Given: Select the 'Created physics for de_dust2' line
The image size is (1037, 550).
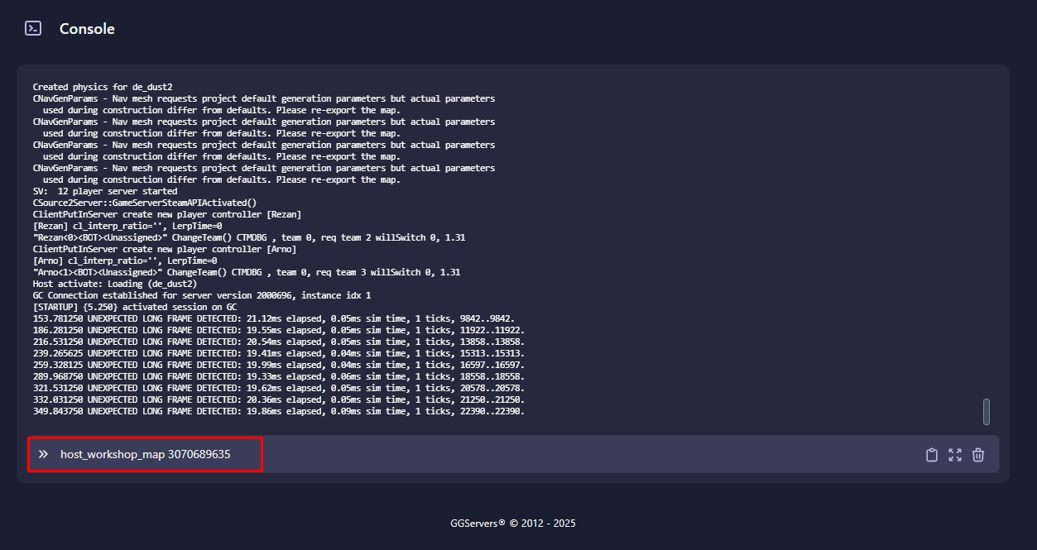Looking at the screenshot, I should [x=103, y=87].
